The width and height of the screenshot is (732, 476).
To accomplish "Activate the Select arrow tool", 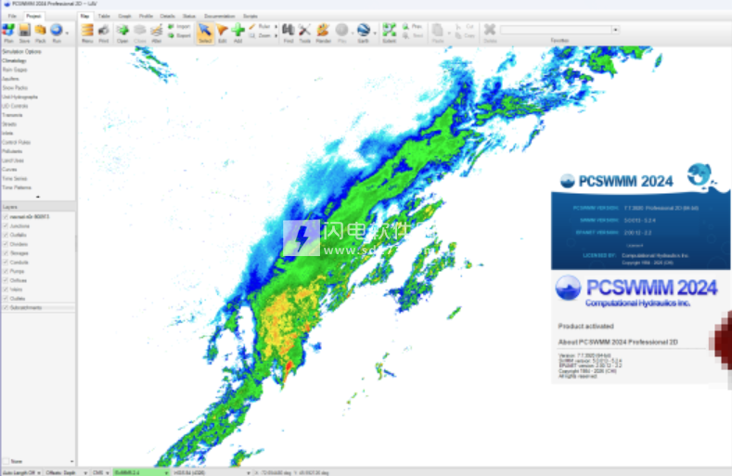I will coord(205,31).
